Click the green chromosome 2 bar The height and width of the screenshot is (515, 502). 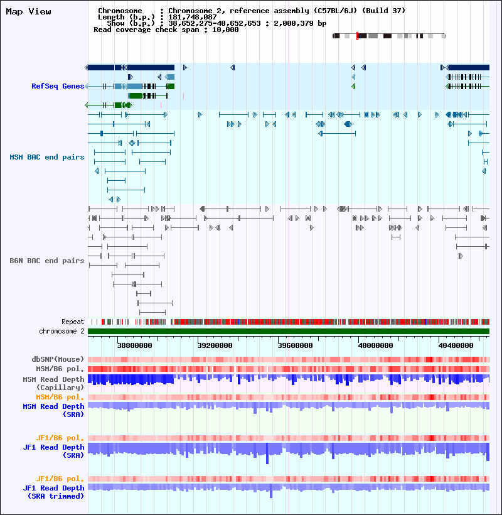tap(289, 332)
